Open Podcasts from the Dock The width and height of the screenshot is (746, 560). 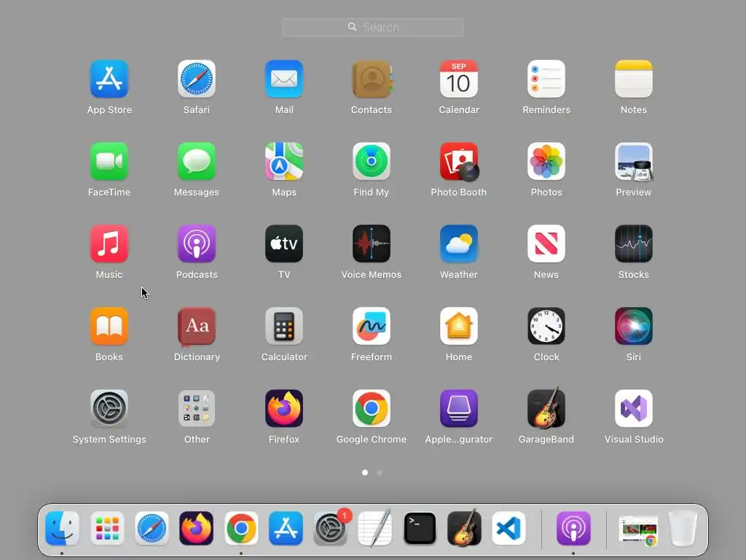(573, 529)
